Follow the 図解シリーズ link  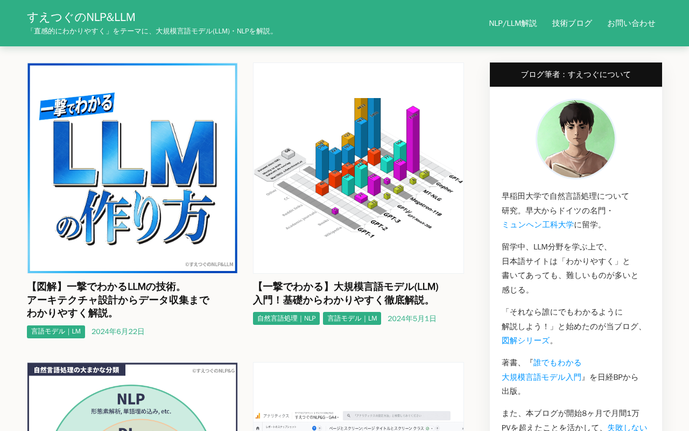(x=525, y=340)
